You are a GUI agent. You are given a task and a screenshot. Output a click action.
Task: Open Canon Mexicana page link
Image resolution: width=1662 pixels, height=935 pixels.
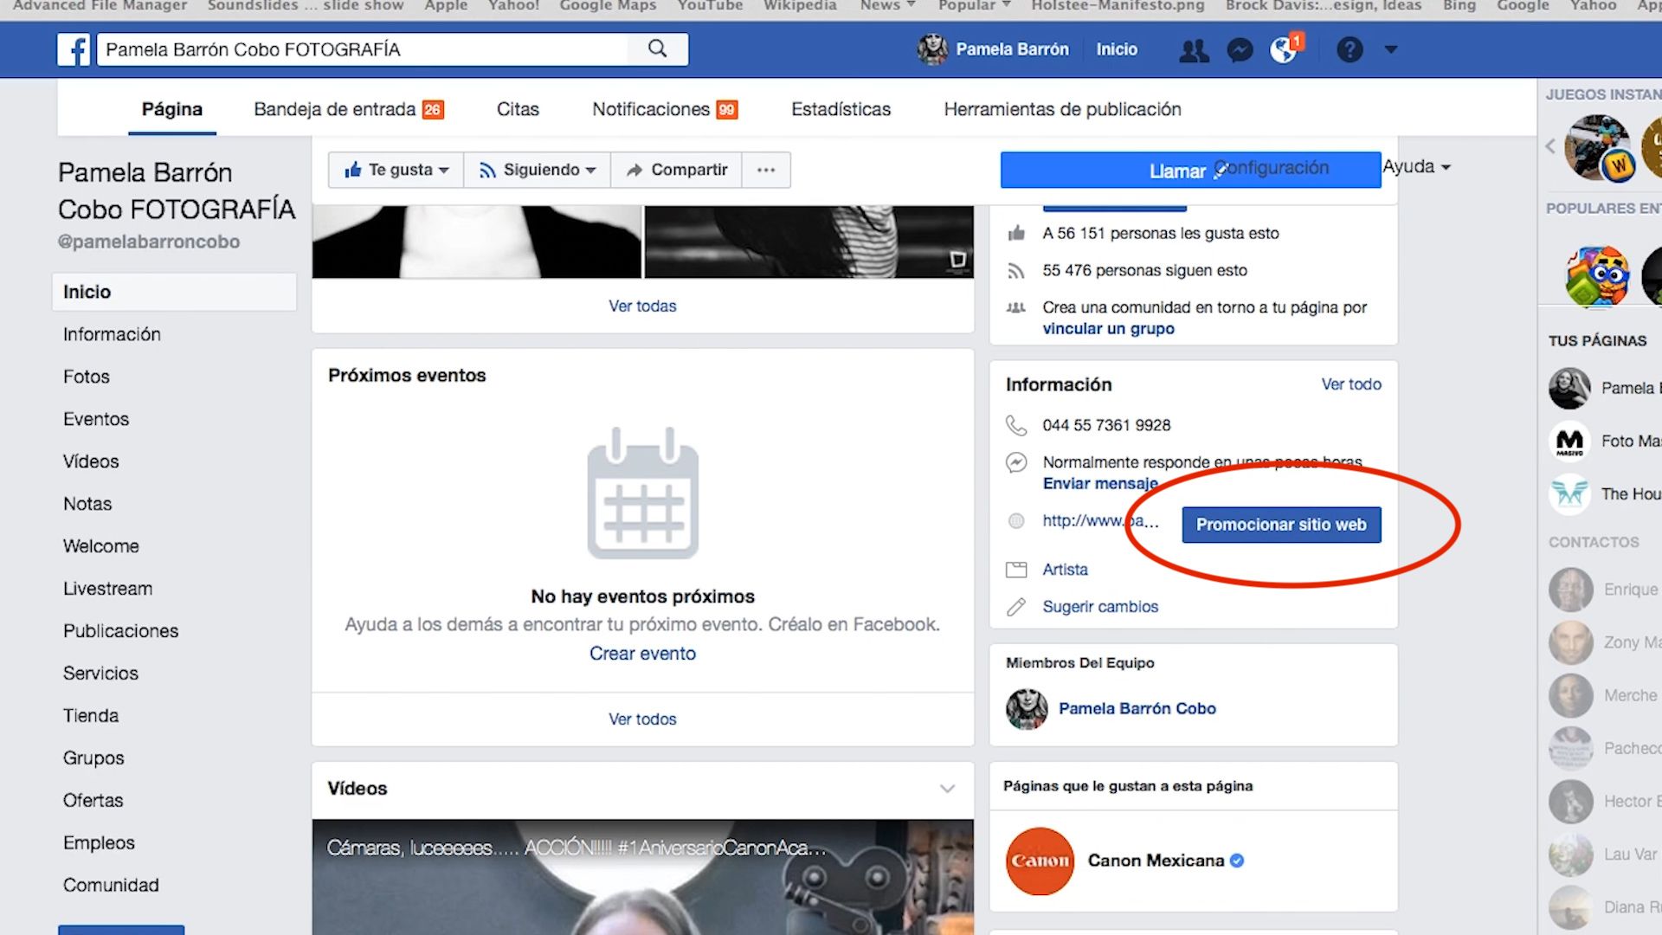tap(1156, 861)
